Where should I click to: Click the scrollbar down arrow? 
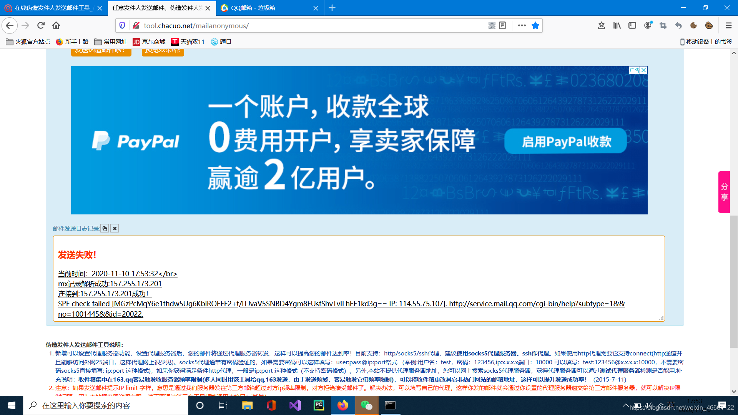(734, 392)
